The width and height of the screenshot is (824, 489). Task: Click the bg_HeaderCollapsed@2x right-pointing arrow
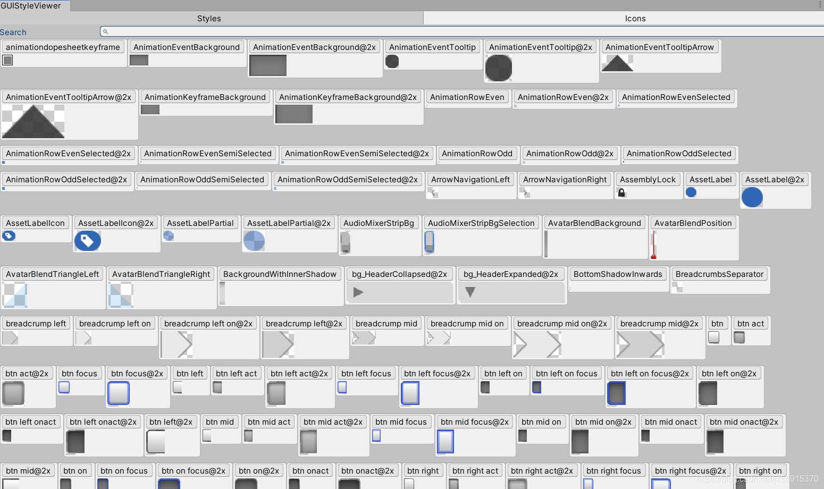coord(358,292)
